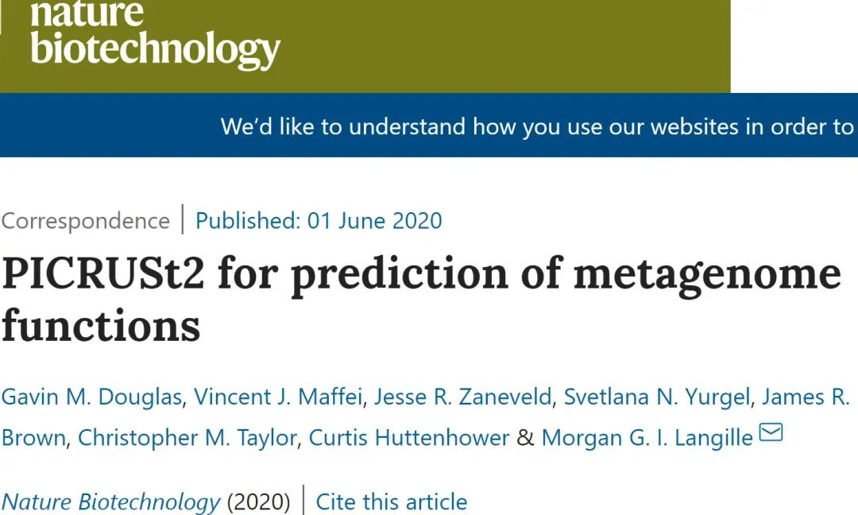Click the word metagenome in the title
Image resolution: width=858 pixels, height=515 pixels.
707,273
